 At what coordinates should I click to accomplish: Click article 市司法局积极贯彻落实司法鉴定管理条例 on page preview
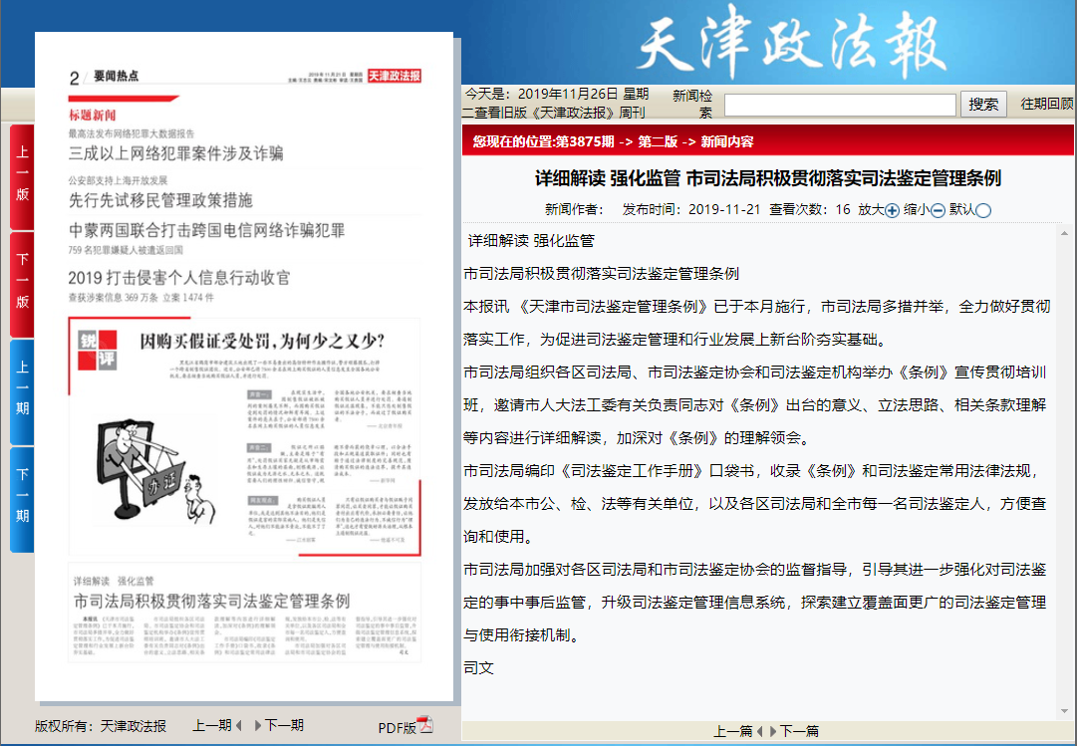[211, 601]
